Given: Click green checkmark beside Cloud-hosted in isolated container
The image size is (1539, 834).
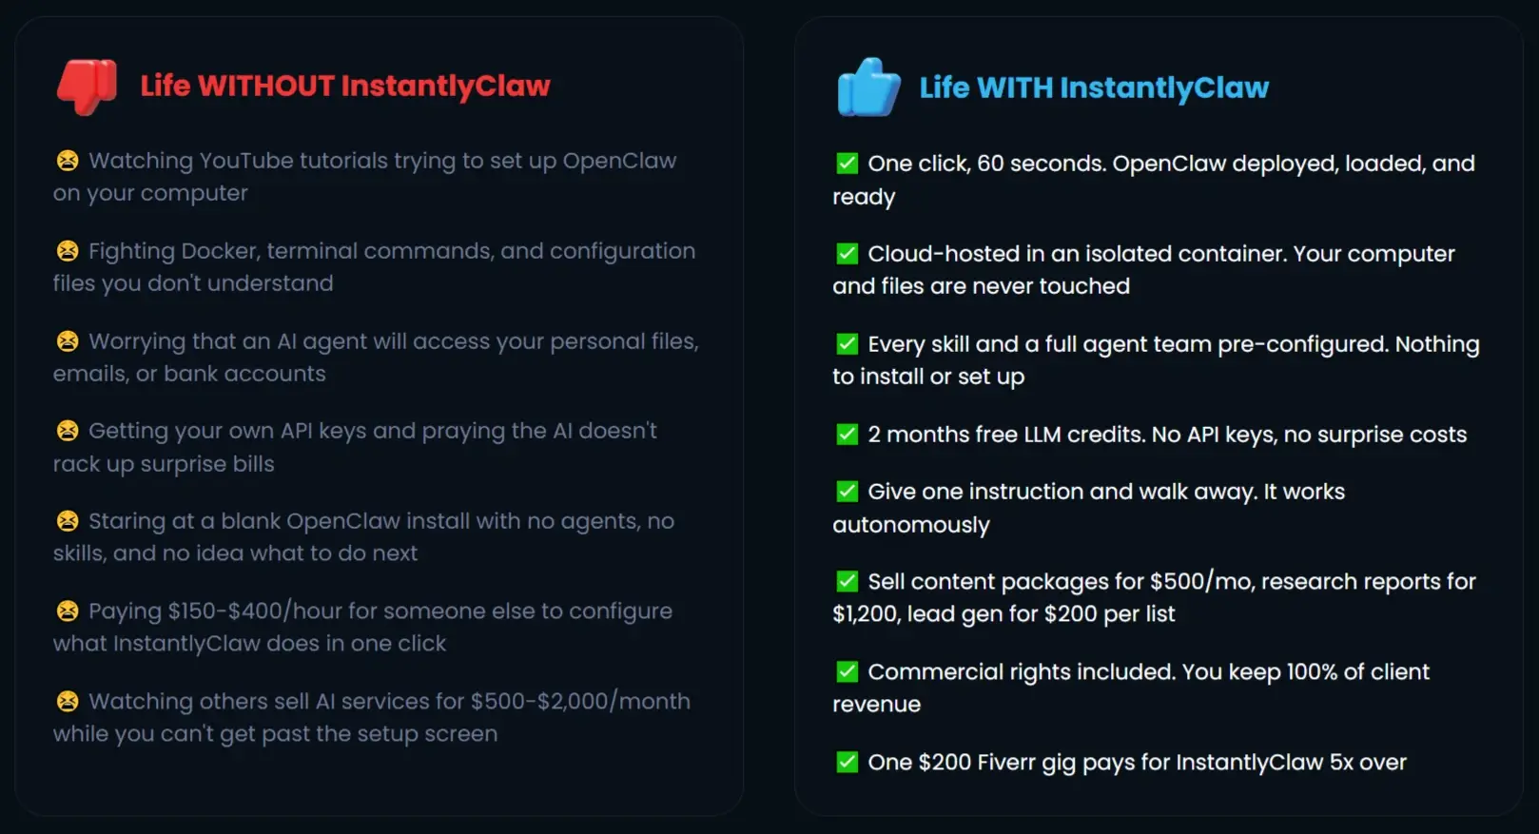Looking at the screenshot, I should [x=847, y=254].
